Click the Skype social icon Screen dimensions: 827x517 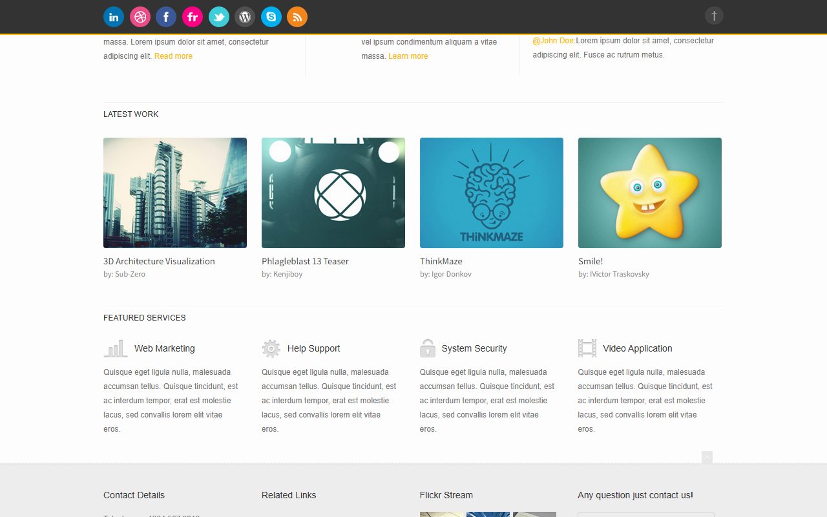(271, 17)
